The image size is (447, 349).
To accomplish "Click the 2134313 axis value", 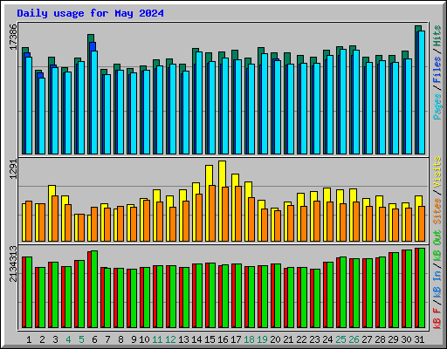I will (x=13, y=263).
